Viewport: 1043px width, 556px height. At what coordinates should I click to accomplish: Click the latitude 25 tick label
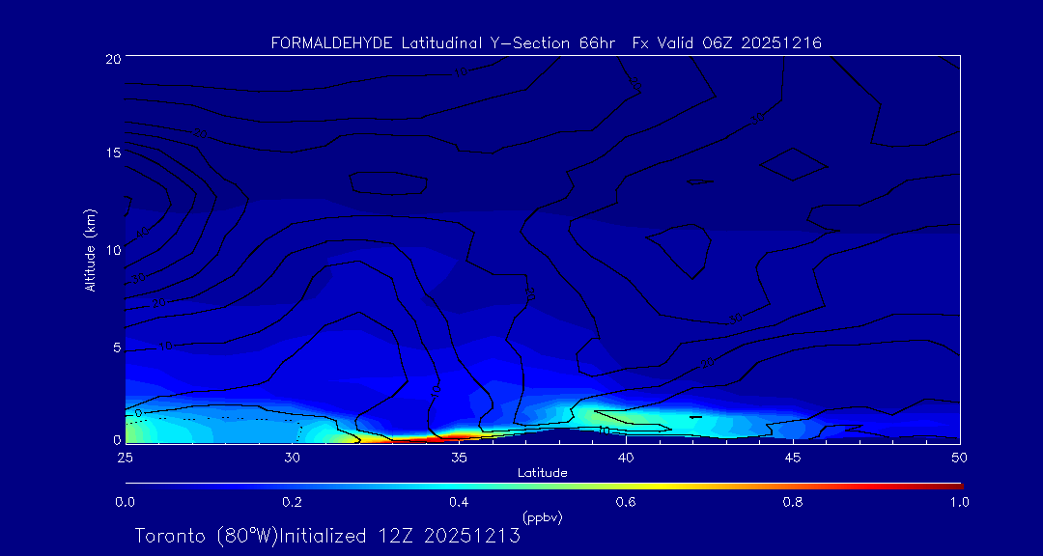pos(125,457)
